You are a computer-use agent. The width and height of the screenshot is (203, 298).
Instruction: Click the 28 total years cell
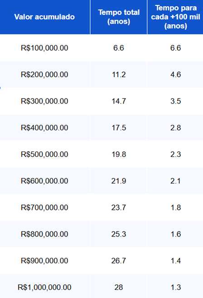pyautogui.click(x=119, y=287)
